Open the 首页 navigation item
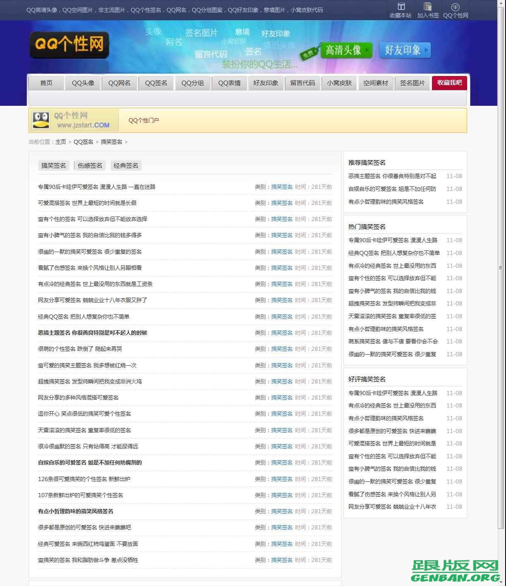The image size is (506, 586). tap(46, 83)
